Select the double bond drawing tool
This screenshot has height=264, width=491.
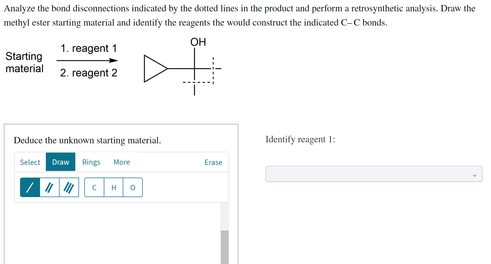(49, 187)
